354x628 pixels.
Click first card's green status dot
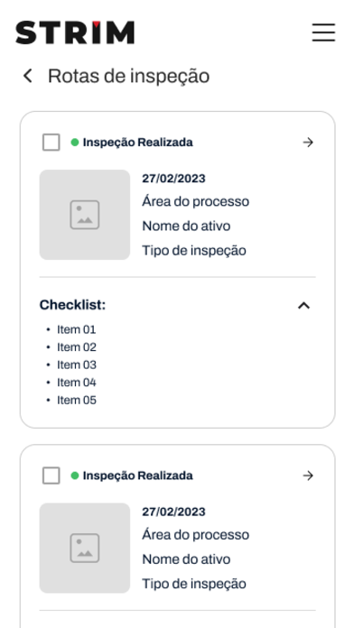(x=75, y=143)
